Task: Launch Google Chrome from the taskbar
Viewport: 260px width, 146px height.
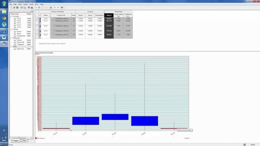Action: (4, 18)
